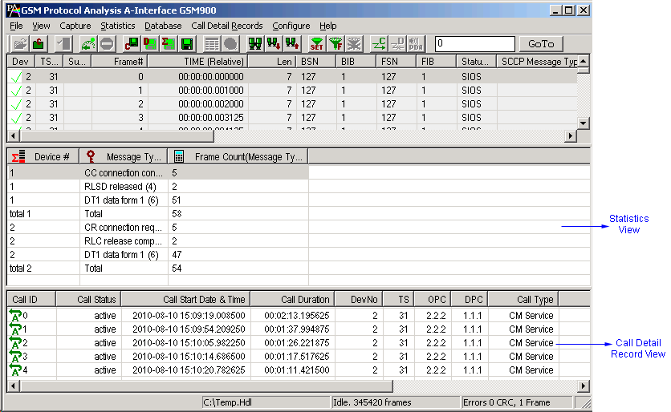Click the Call Status column header
The image size is (671, 412).
88,300
